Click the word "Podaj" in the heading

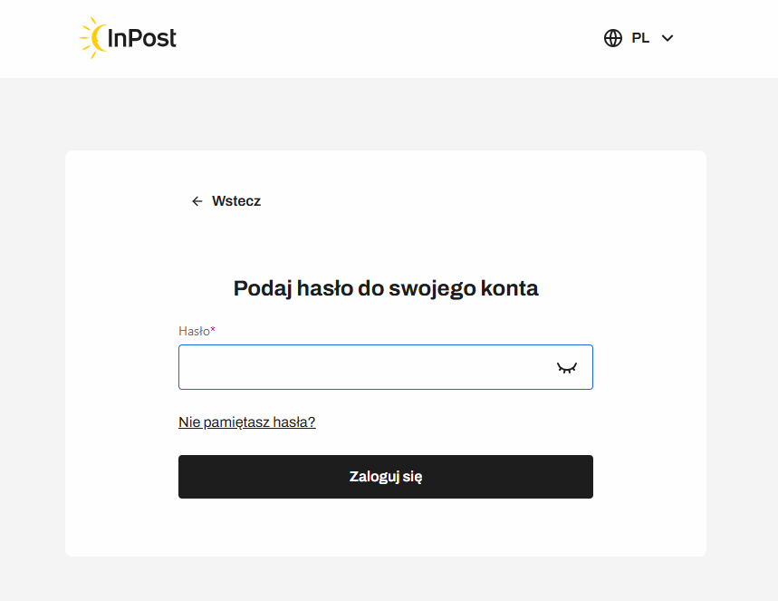(x=261, y=288)
